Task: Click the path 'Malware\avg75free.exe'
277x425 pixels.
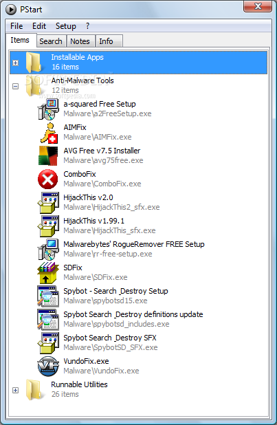Action: pyautogui.click(x=103, y=160)
